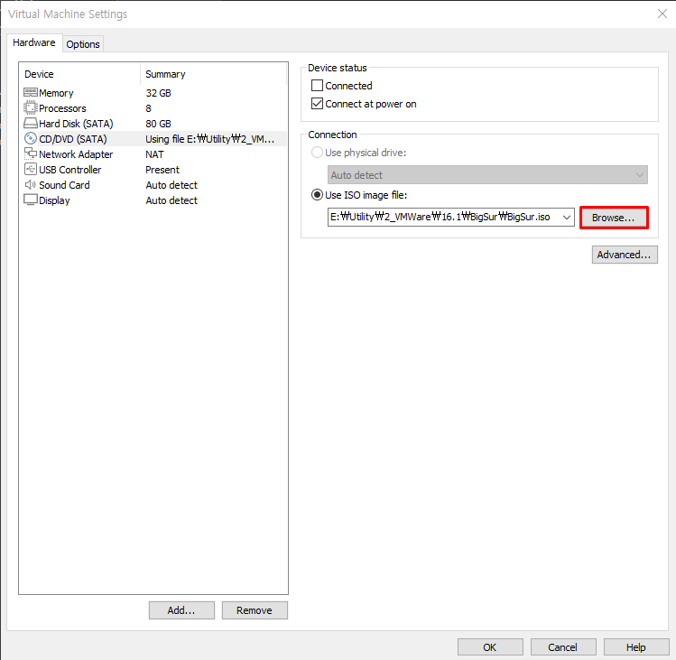Click the processors summary value 8
This screenshot has width=676, height=660.
(148, 108)
